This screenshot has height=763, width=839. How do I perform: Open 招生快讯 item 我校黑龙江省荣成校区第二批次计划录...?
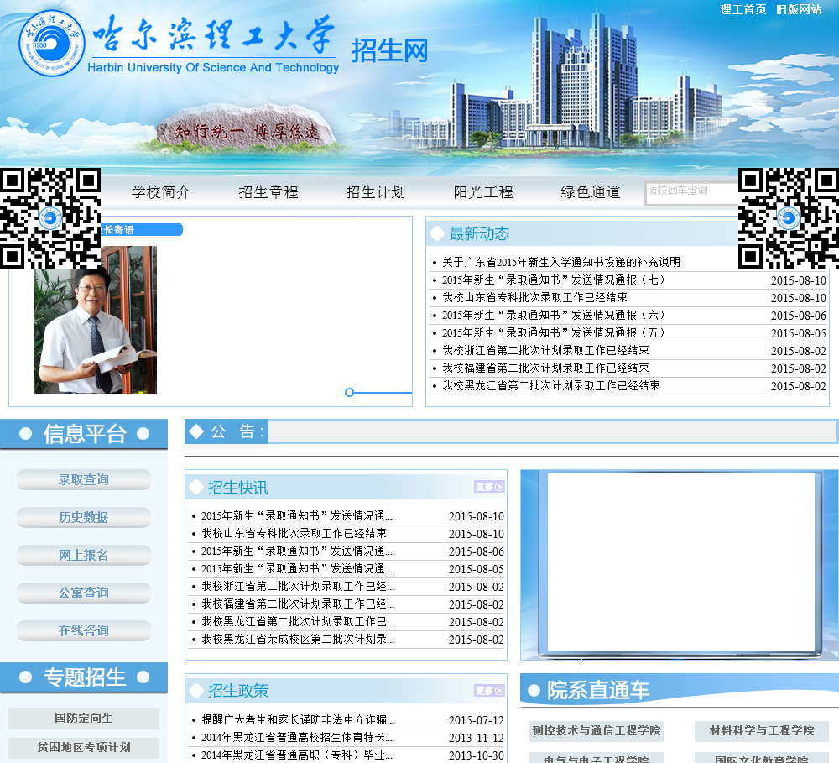tap(298, 640)
